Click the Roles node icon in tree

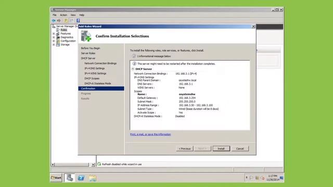click(58, 30)
